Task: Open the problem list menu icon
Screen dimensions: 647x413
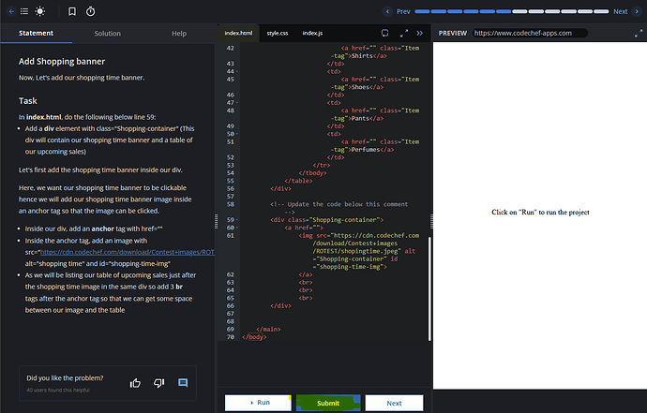Action: [24, 11]
